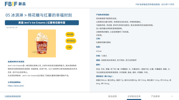The image size is (179, 100).
Task: Click the 营养成分 section heading
Action: click(105, 76)
